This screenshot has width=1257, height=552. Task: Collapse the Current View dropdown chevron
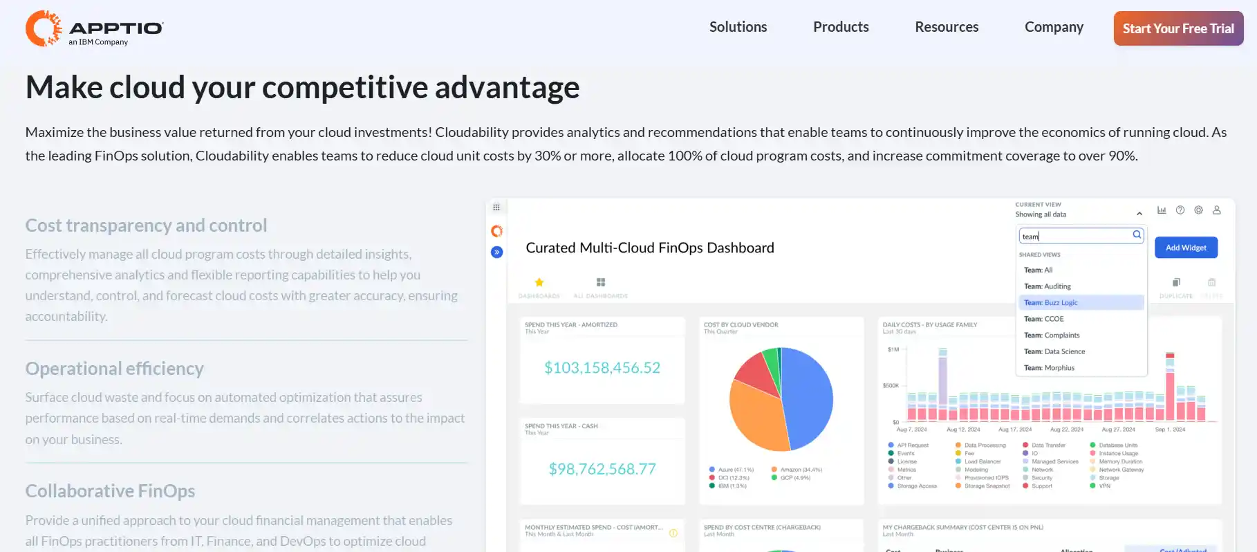tap(1139, 214)
